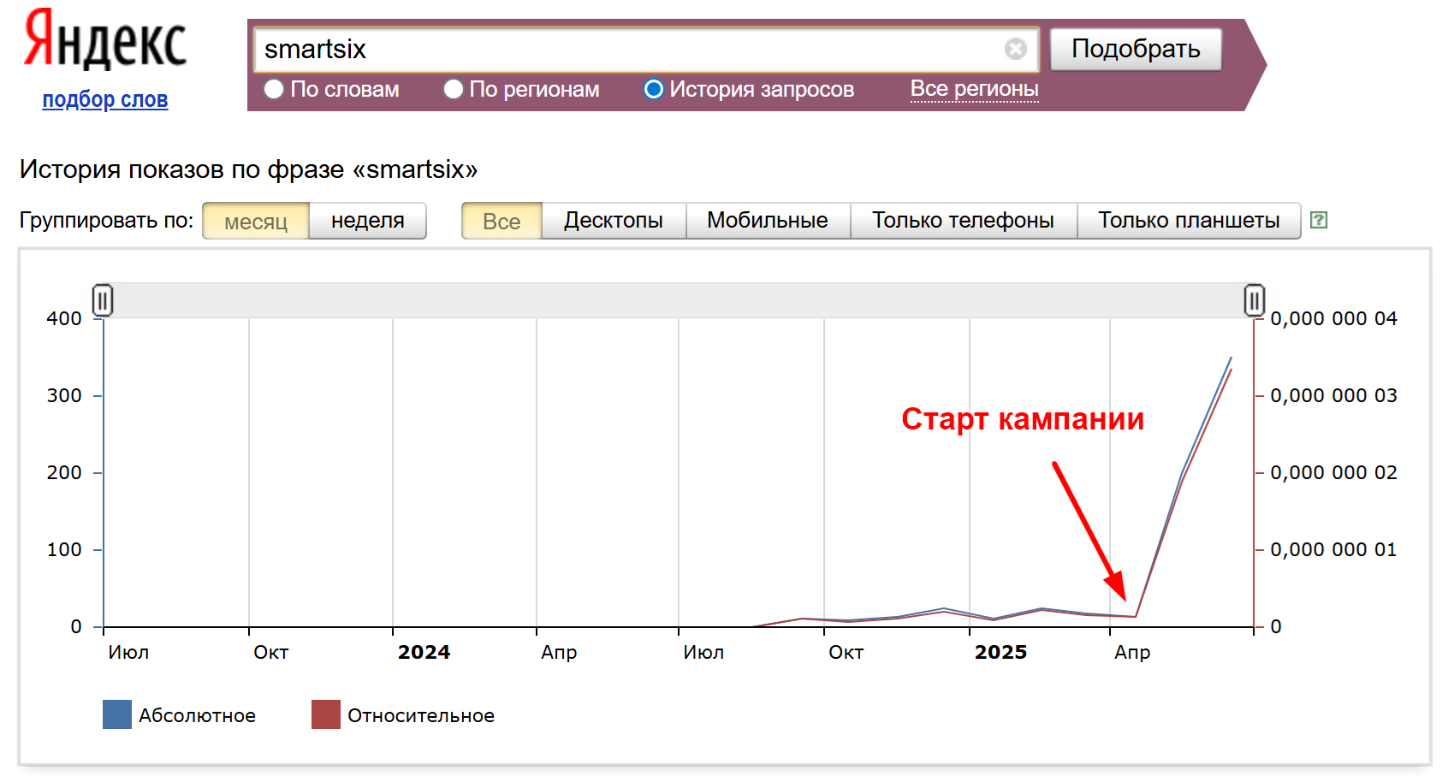Switch to the Десктопы tab
This screenshot has width=1448, height=782.
click(x=614, y=221)
